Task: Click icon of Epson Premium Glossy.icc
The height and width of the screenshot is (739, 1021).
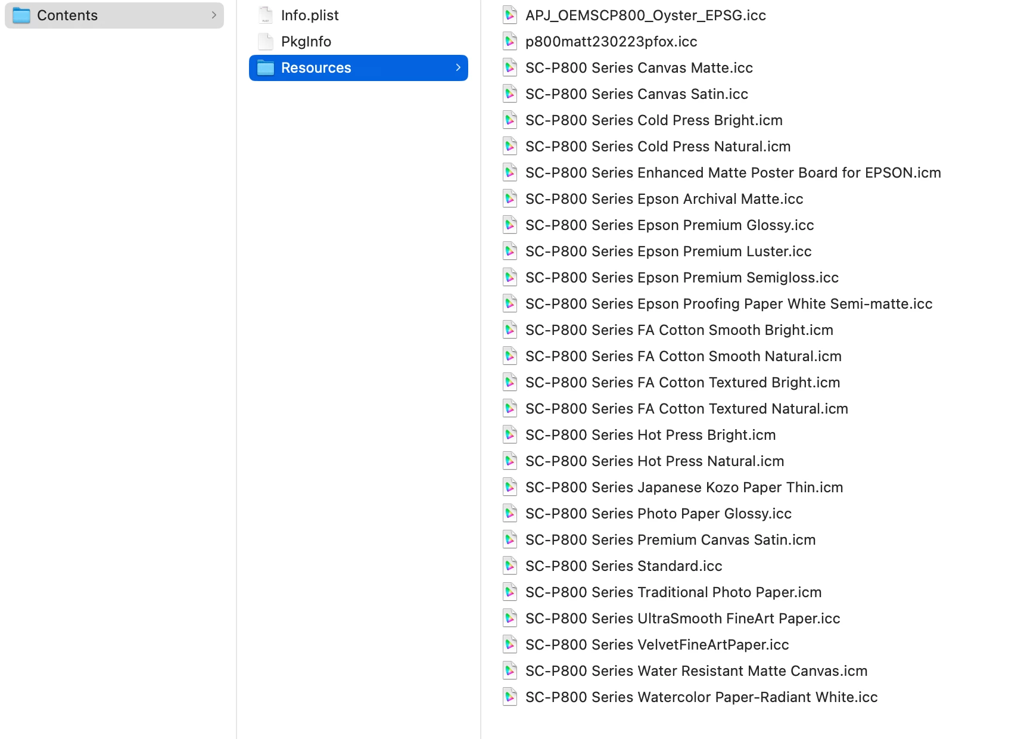Action: [x=510, y=225]
